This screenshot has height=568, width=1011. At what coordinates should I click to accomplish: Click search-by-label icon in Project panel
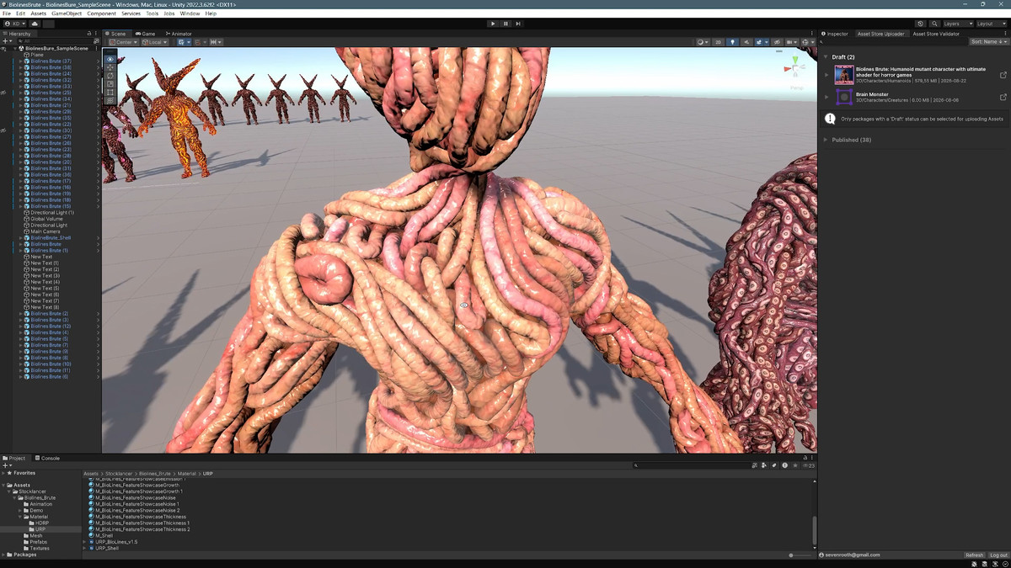point(774,465)
